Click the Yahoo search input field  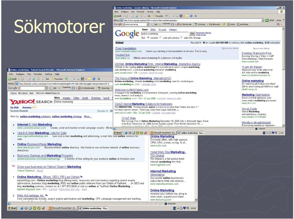pos(83,102)
